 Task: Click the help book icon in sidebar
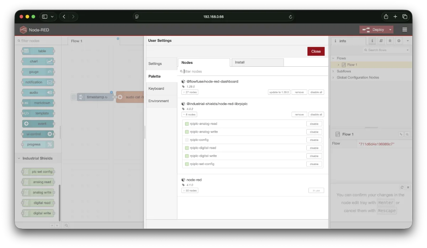pos(381,41)
